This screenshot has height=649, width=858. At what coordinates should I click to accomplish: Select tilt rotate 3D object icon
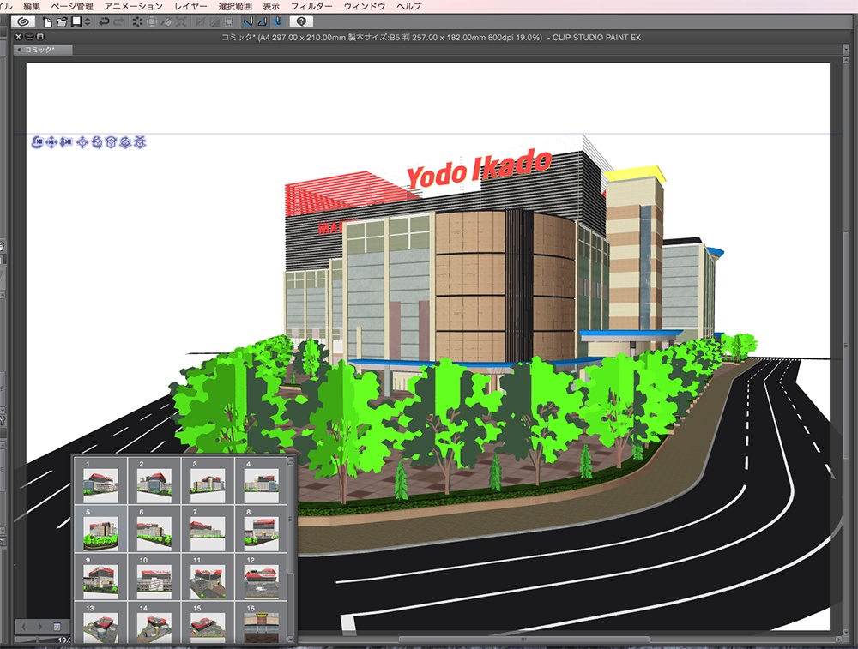[x=111, y=142]
